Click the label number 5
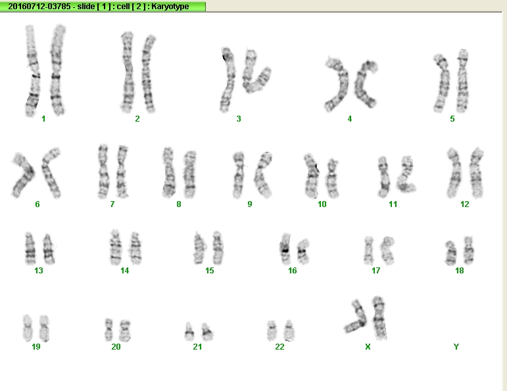 (452, 119)
